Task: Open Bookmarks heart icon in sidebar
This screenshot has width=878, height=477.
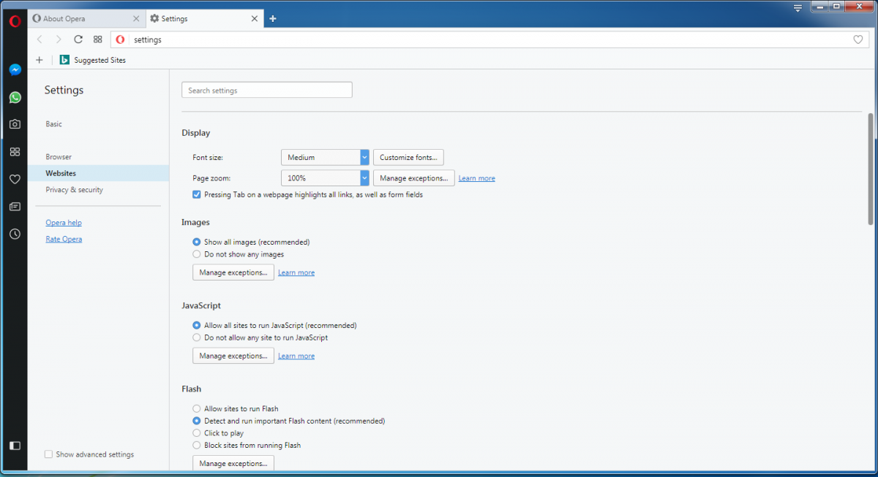Action: [15, 179]
